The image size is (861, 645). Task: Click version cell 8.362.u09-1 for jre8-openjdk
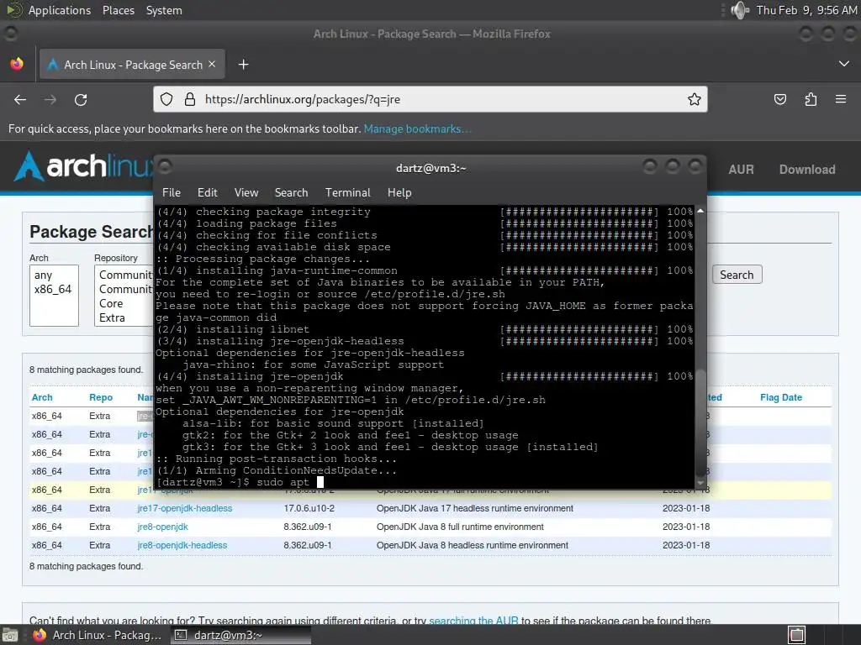point(308,527)
